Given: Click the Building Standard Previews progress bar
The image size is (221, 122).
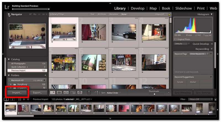Looking at the screenshot, I should click(30, 9).
